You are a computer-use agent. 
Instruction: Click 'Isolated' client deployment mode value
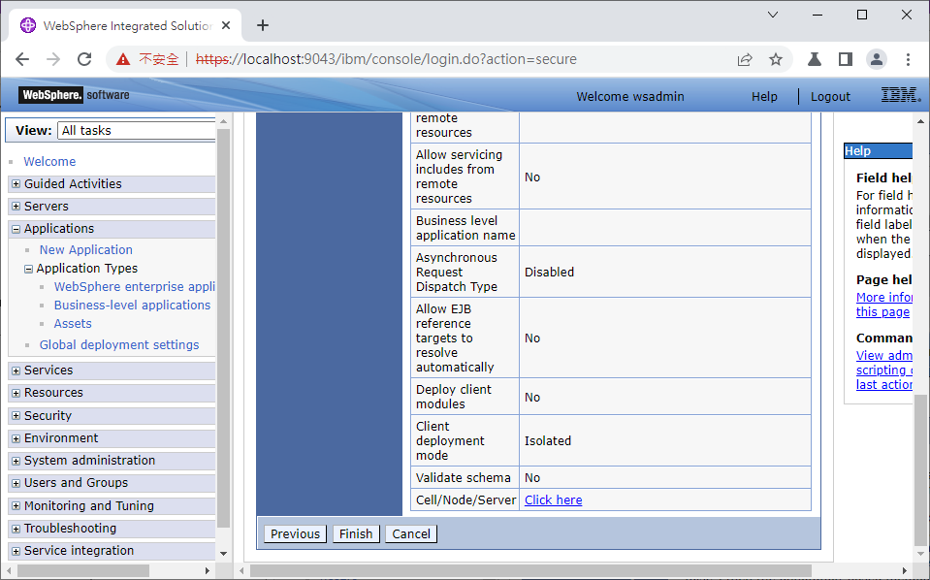(x=548, y=441)
